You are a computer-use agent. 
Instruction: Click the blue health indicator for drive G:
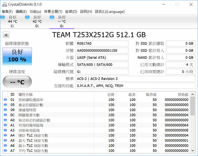(x=52, y=17)
